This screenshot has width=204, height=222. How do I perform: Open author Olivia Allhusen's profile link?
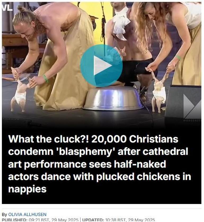point(27,214)
